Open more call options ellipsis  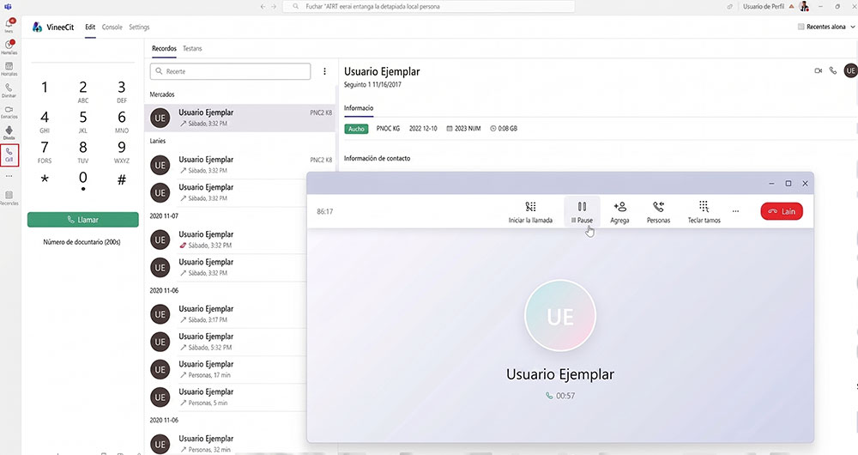[x=735, y=211]
